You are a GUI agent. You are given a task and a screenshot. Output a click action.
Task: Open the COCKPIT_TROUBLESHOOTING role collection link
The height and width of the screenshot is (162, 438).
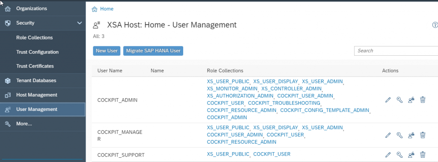click(284, 103)
